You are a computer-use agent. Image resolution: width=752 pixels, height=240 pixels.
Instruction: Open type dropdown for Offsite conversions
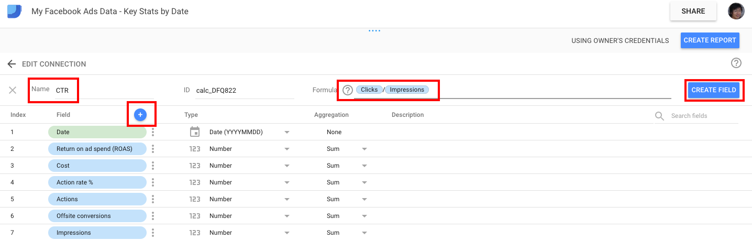[287, 216]
